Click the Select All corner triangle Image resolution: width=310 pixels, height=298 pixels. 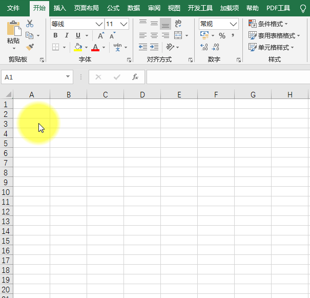click(x=9, y=94)
